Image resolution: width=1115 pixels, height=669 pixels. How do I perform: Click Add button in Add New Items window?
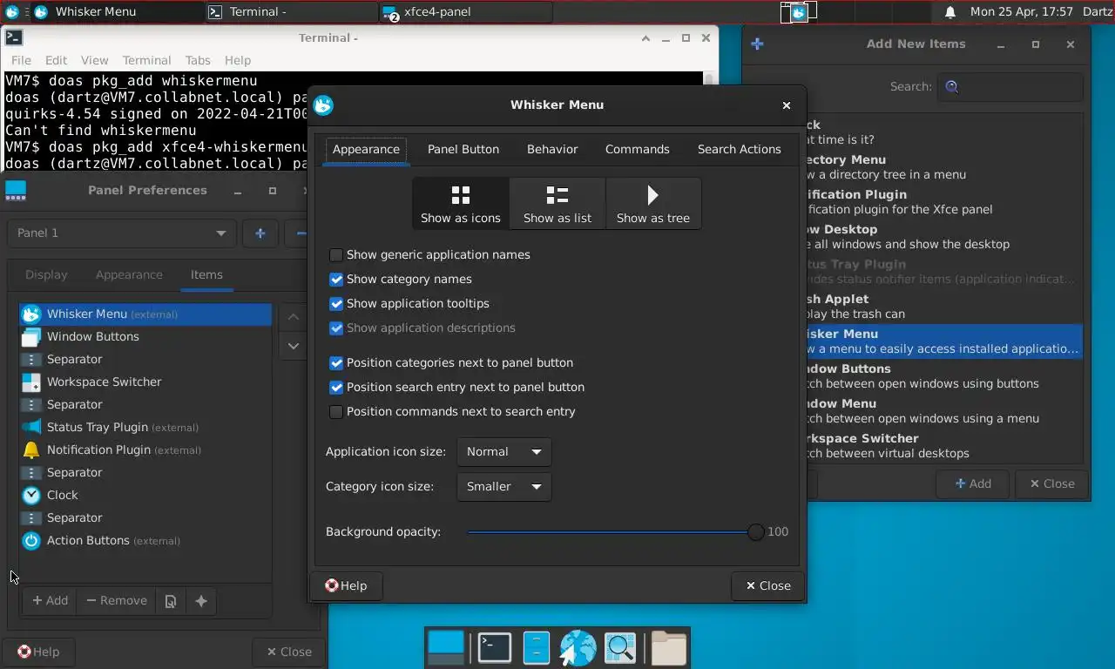point(973,483)
